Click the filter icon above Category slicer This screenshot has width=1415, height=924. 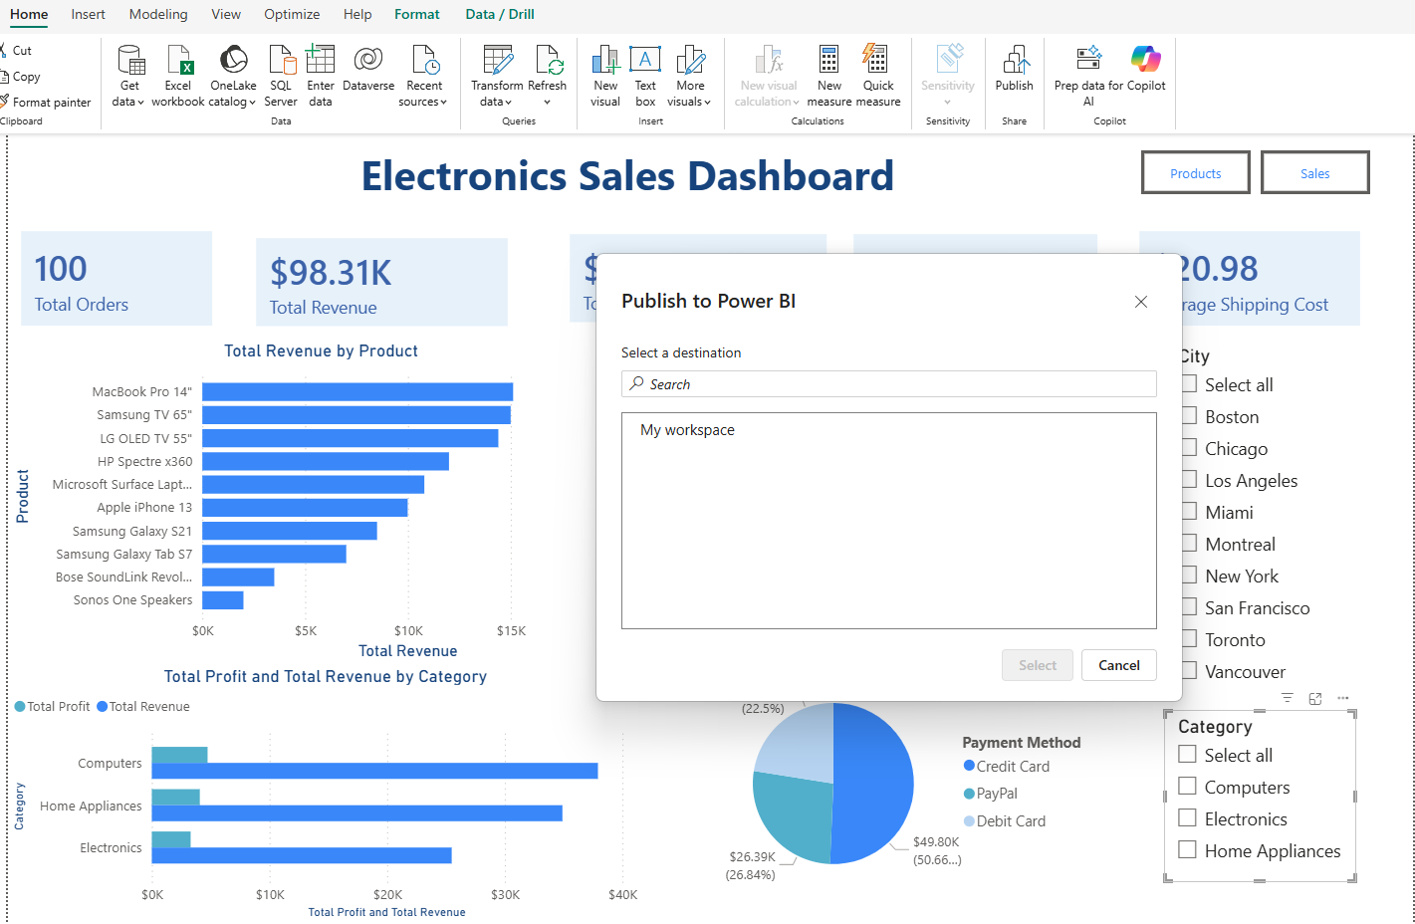(x=1288, y=698)
